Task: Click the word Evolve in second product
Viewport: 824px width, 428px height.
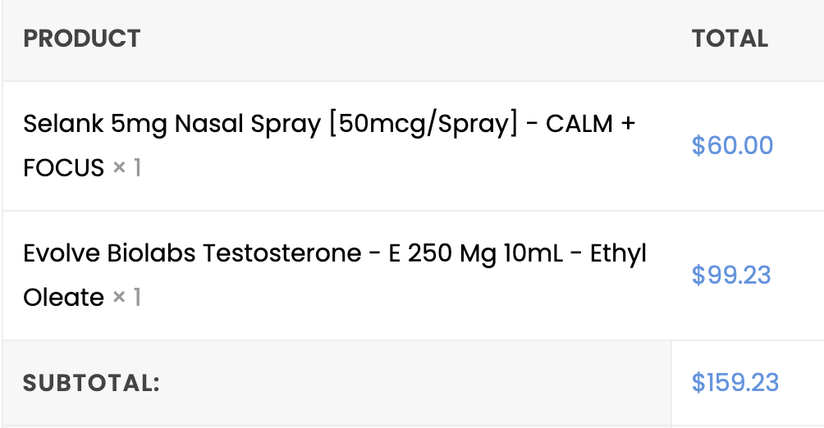Action: 62,253
